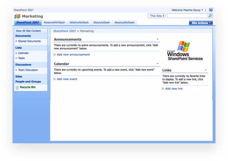Click the Announcements web part title

click(68, 39)
